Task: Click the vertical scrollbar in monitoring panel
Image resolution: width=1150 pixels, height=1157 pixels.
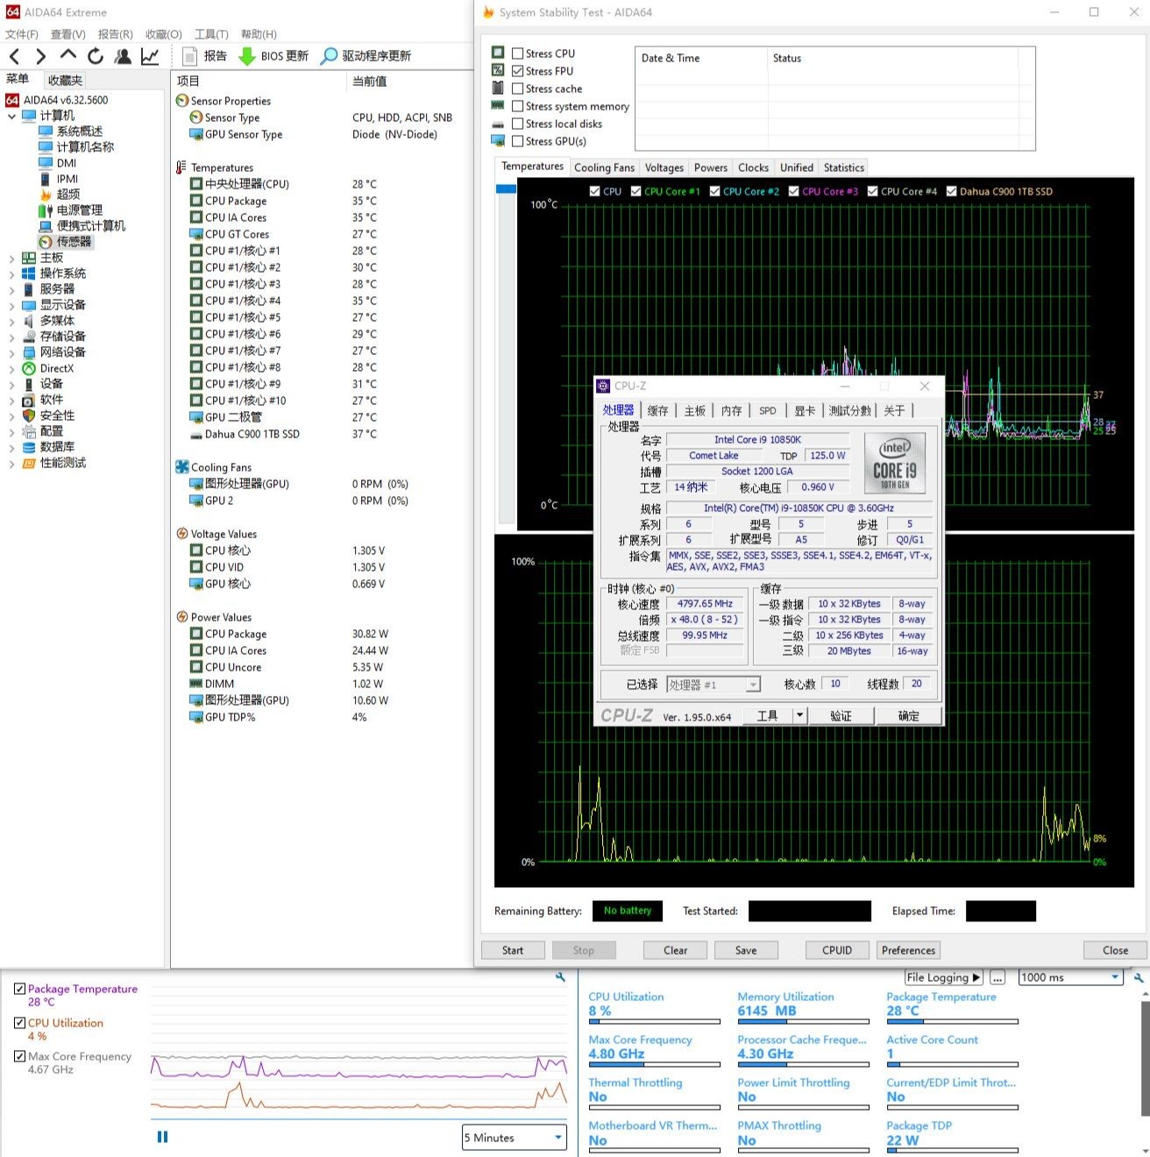Action: click(1145, 1059)
